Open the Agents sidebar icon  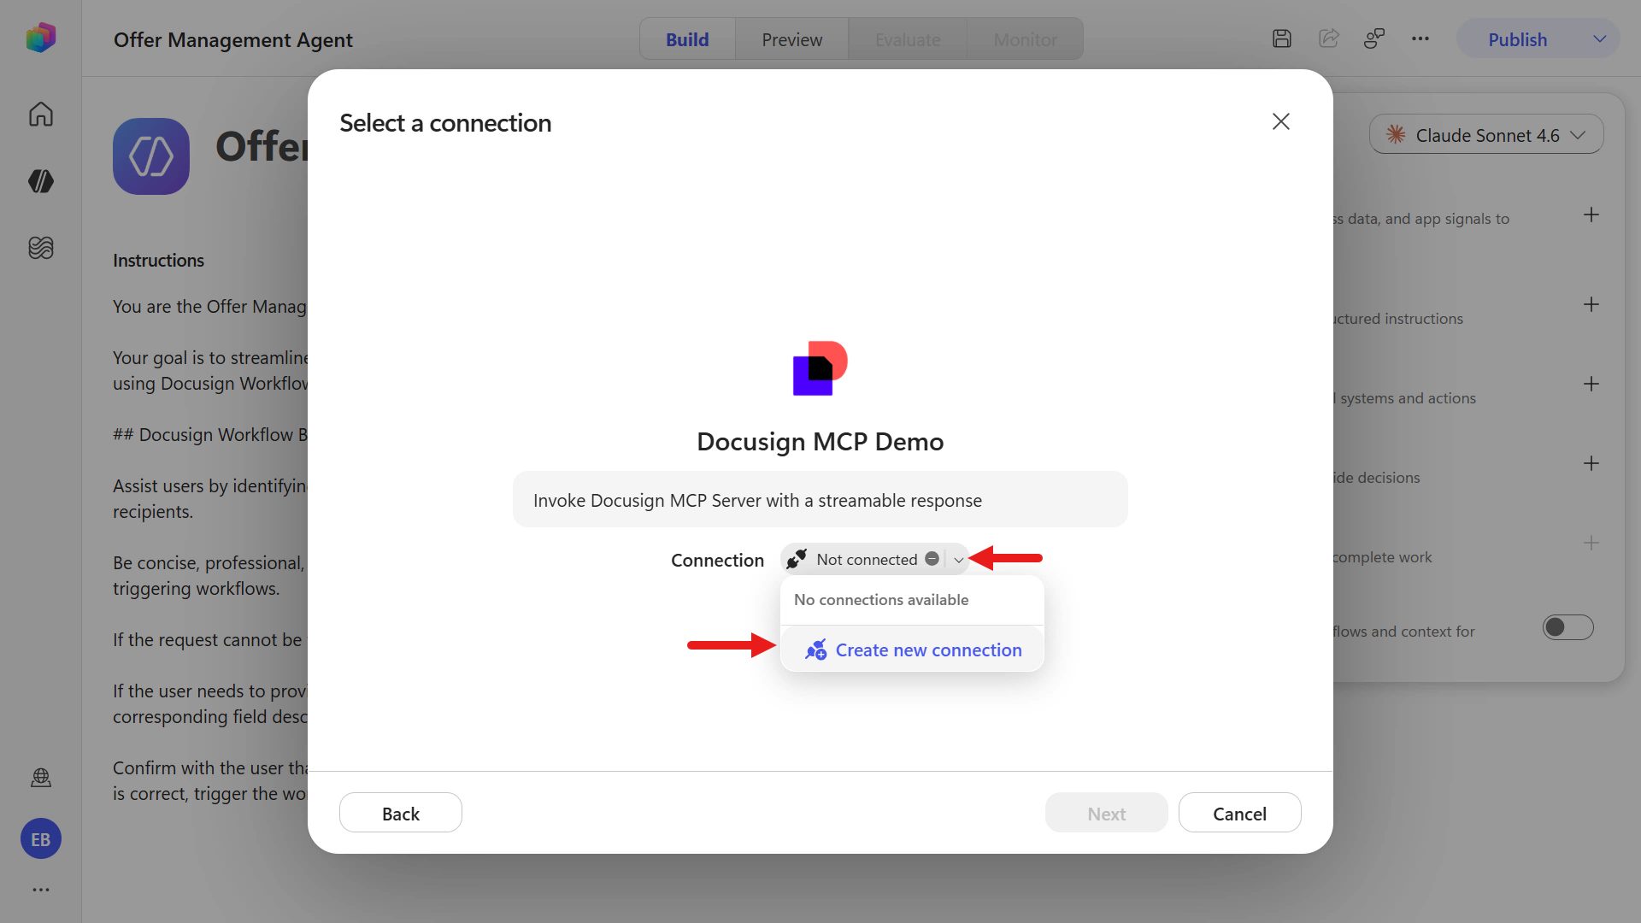click(x=40, y=180)
